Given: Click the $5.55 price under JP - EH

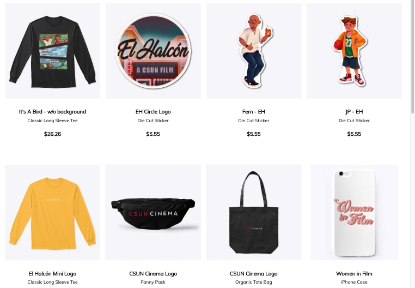Looking at the screenshot, I should [354, 134].
